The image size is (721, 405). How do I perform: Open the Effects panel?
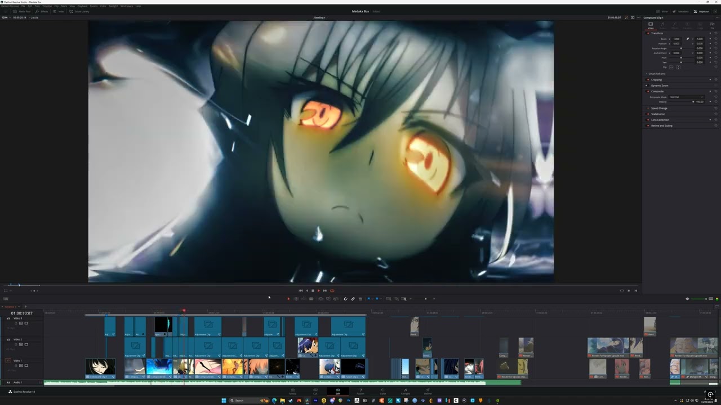[42, 11]
